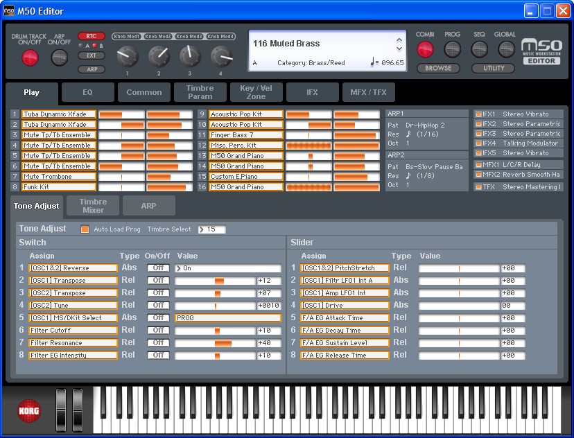
Task: Toggle IFX2 Stereo Parametric effect on/off
Action: [478, 124]
